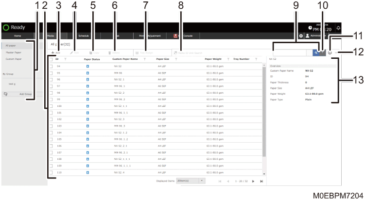Click the notification bell icon
365x201 pixels.
click(338, 28)
